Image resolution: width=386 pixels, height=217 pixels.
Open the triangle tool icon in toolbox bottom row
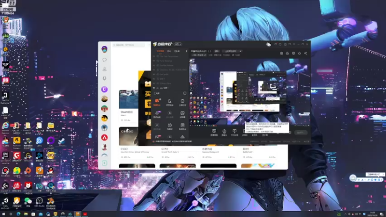click(x=182, y=137)
